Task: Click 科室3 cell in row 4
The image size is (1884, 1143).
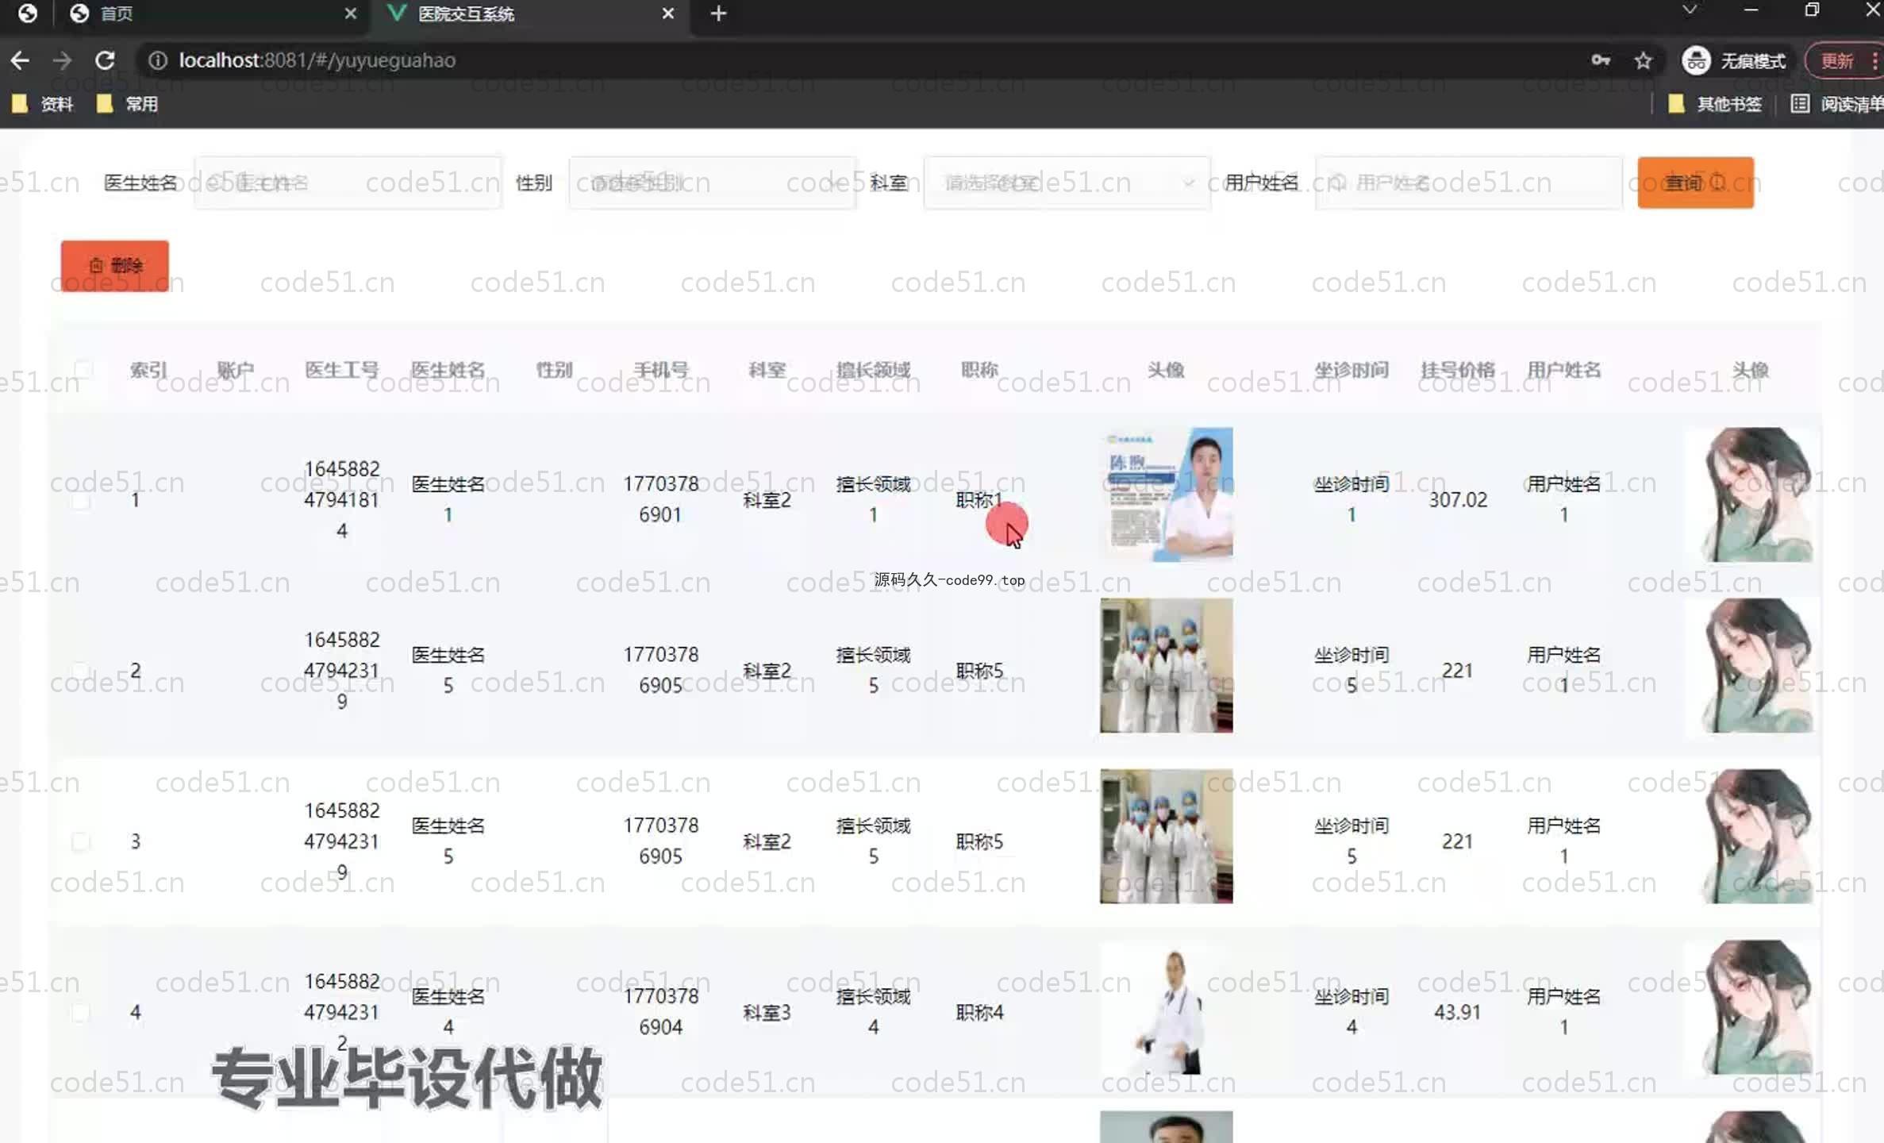Action: point(767,1012)
